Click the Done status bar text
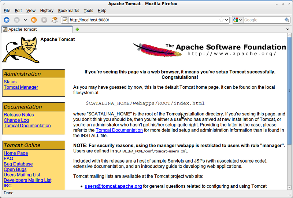This screenshot has height=198, width=293. [x=8, y=193]
